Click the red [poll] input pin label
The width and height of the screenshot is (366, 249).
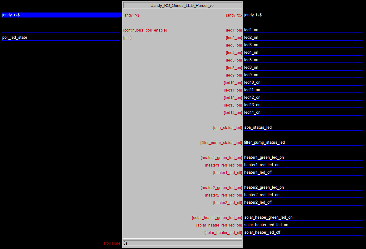(127, 37)
